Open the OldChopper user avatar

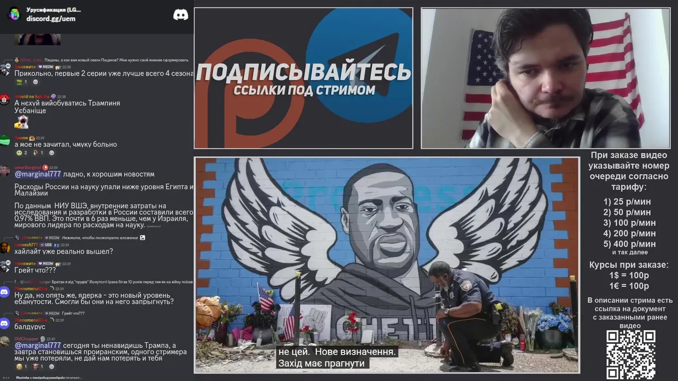pos(5,342)
